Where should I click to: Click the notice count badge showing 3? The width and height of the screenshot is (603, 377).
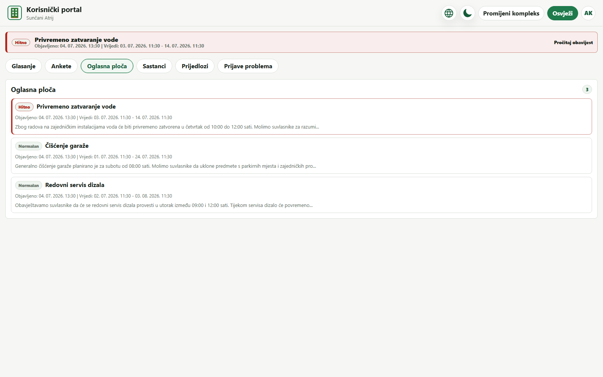(x=587, y=89)
